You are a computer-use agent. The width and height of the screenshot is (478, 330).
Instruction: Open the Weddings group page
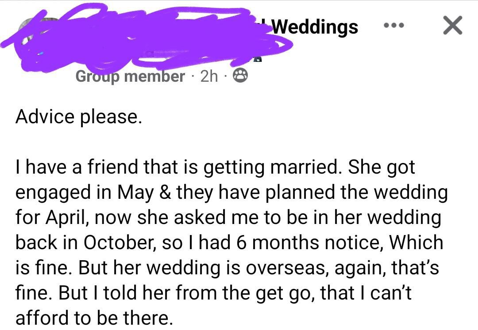pyautogui.click(x=315, y=27)
